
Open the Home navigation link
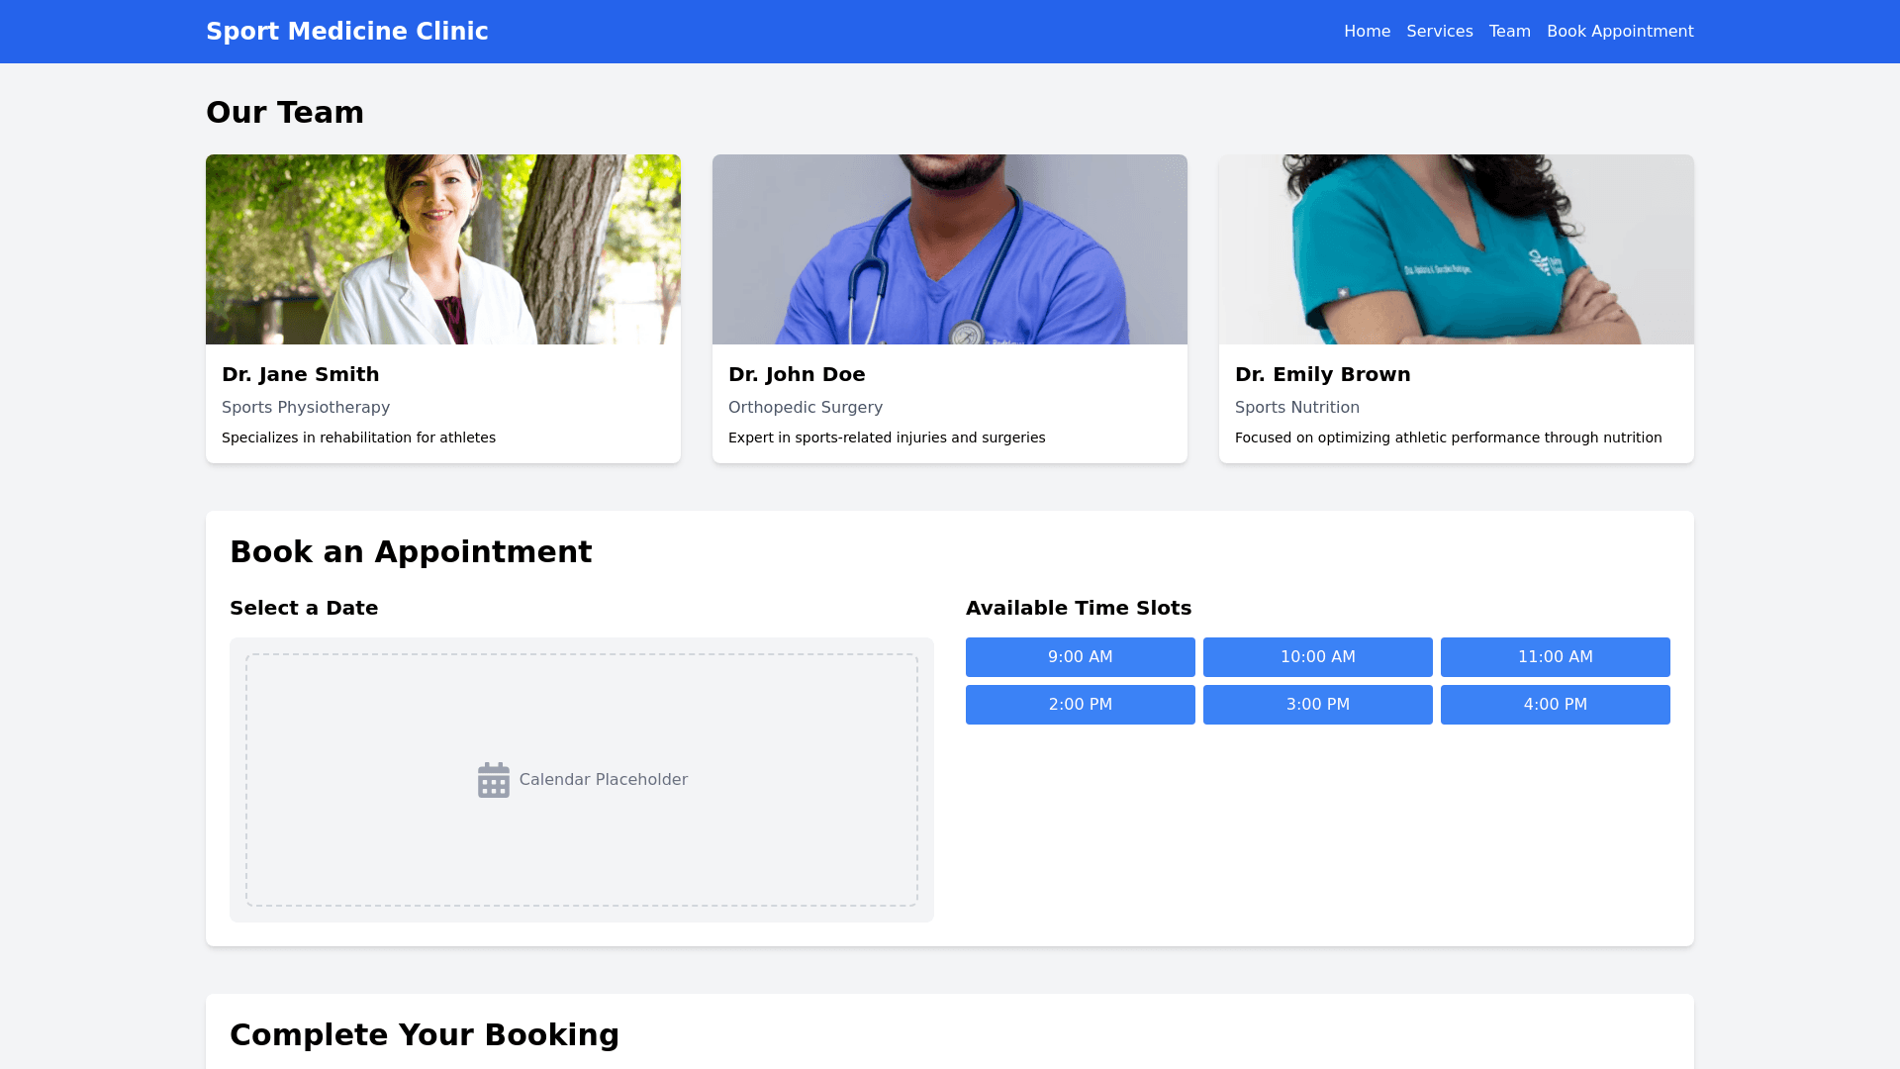1367,32
